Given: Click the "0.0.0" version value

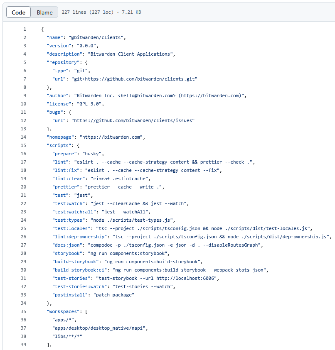Looking at the screenshot, I should click(x=86, y=46).
